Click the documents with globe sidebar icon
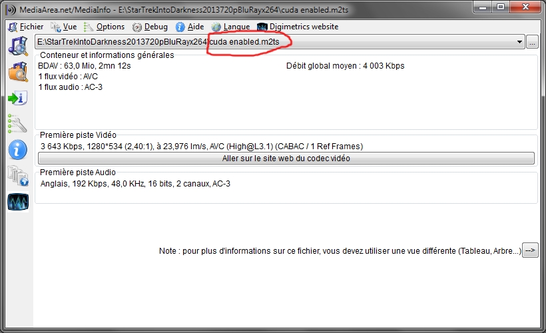Viewport: 546px width, 333px height. 18,176
